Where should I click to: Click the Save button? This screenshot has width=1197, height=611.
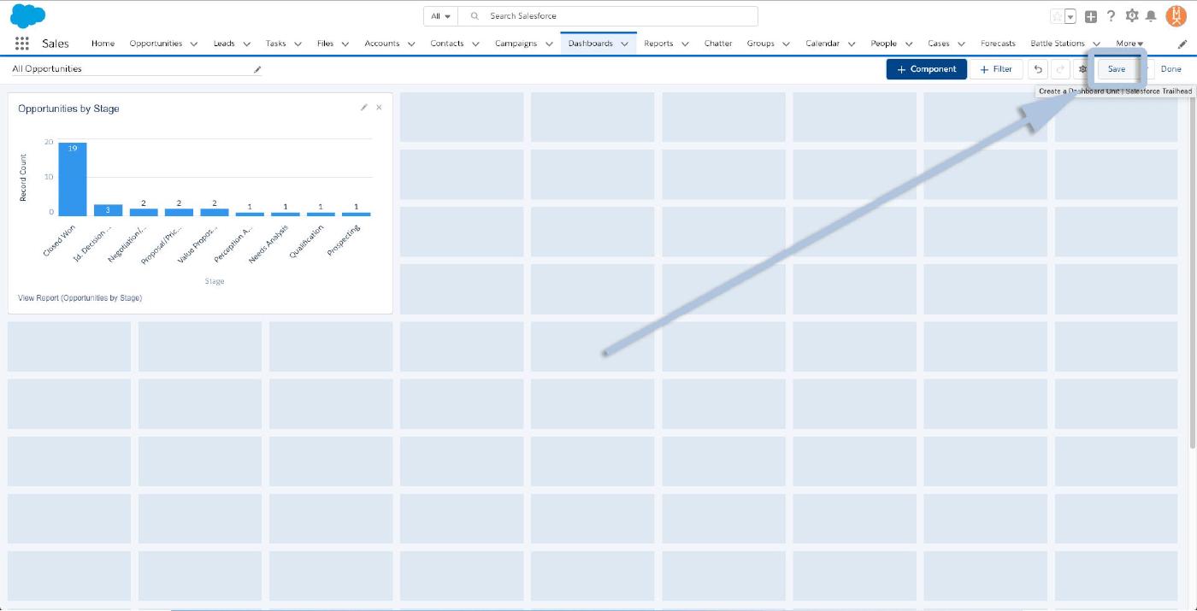[x=1116, y=69]
